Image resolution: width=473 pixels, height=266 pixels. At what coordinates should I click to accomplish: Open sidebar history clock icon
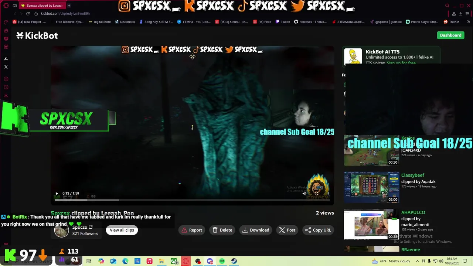[6, 87]
